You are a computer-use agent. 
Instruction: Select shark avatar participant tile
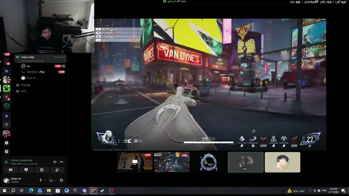tap(209, 162)
